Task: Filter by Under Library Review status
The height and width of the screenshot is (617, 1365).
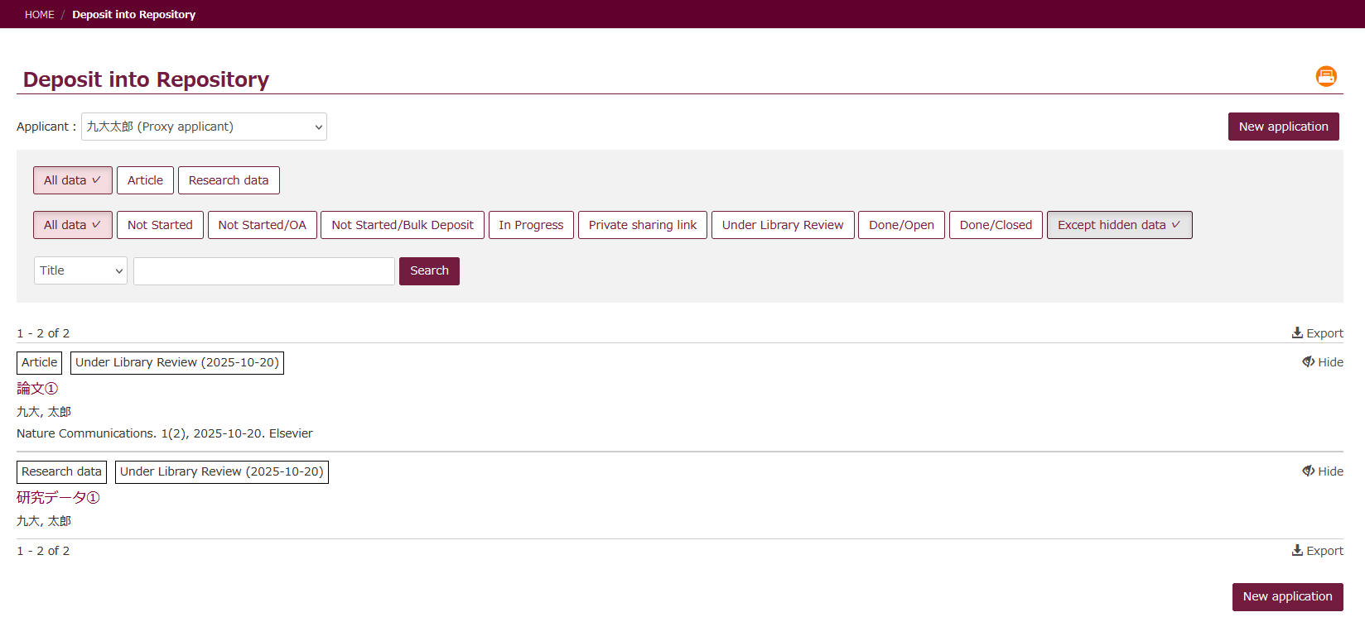Action: tap(782, 225)
